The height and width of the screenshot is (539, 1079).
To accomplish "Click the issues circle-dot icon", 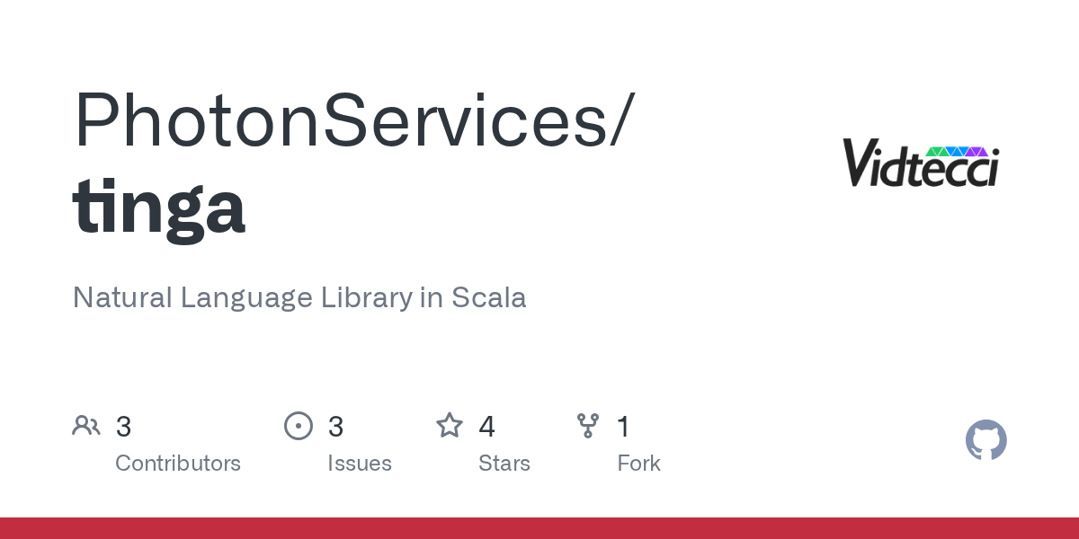I will click(299, 426).
